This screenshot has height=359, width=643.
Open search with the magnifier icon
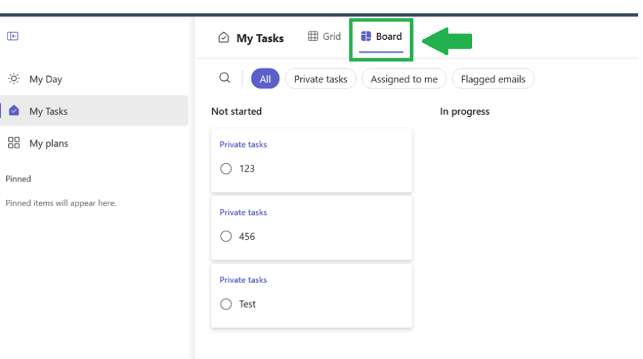point(225,78)
